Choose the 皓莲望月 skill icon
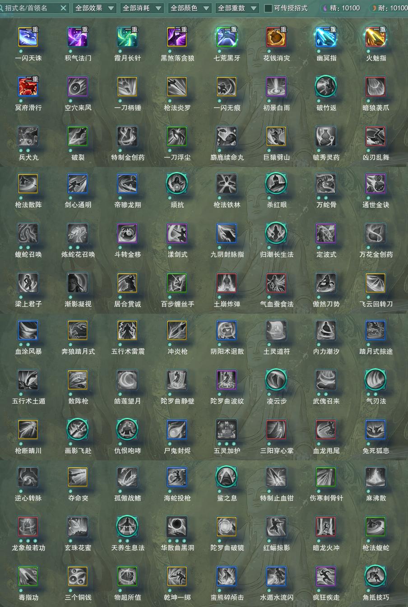The width and height of the screenshot is (408, 607). click(x=127, y=380)
